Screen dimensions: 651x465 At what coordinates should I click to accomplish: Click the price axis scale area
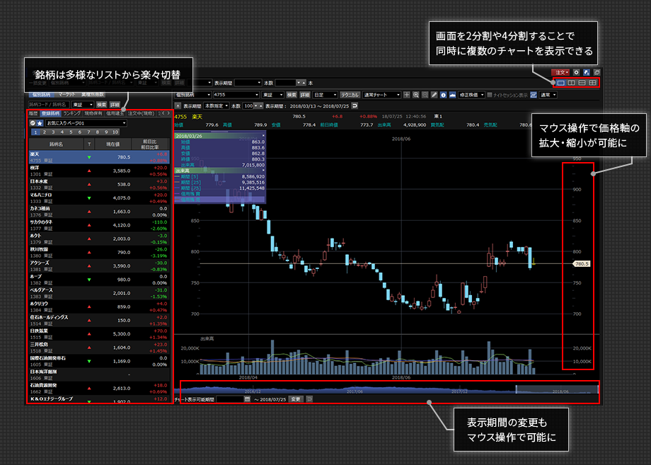pos(578,265)
